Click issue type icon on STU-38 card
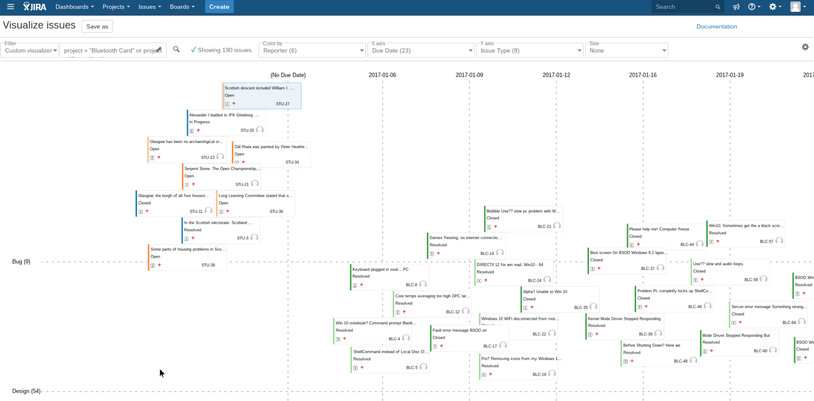The width and height of the screenshot is (814, 401). pyautogui.click(x=153, y=265)
